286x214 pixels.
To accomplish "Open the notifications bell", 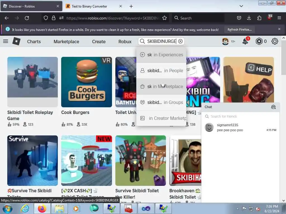I will coord(245,41).
